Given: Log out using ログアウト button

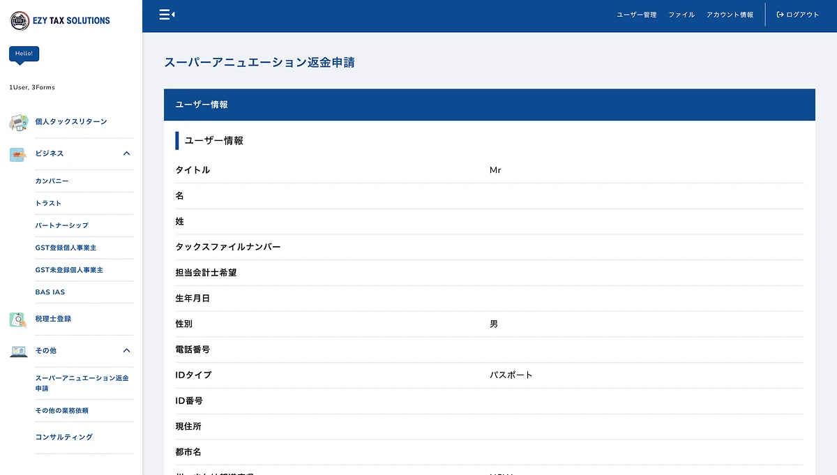Looking at the screenshot, I should point(798,15).
